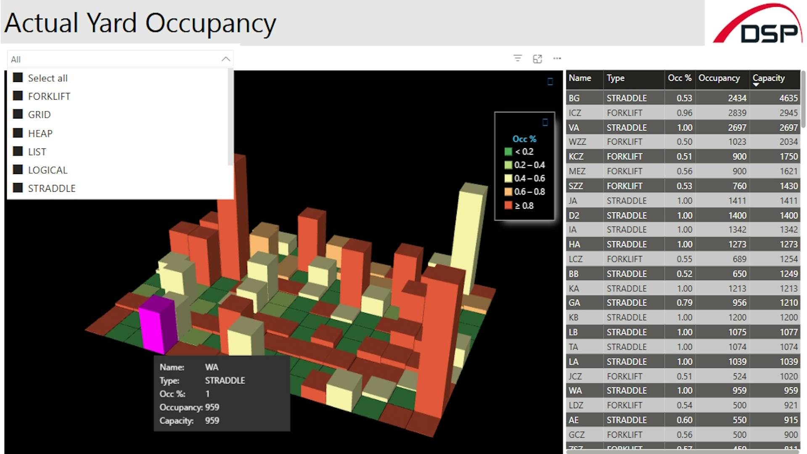Sort table by the Name column header
This screenshot has height=454, width=807.
[579, 78]
